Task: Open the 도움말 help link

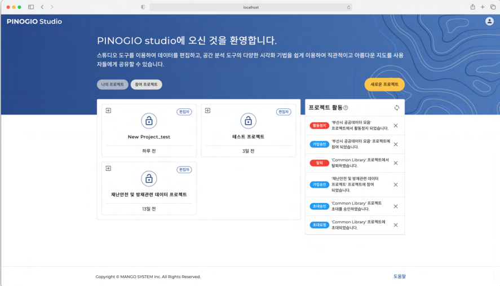Action: 399,276
